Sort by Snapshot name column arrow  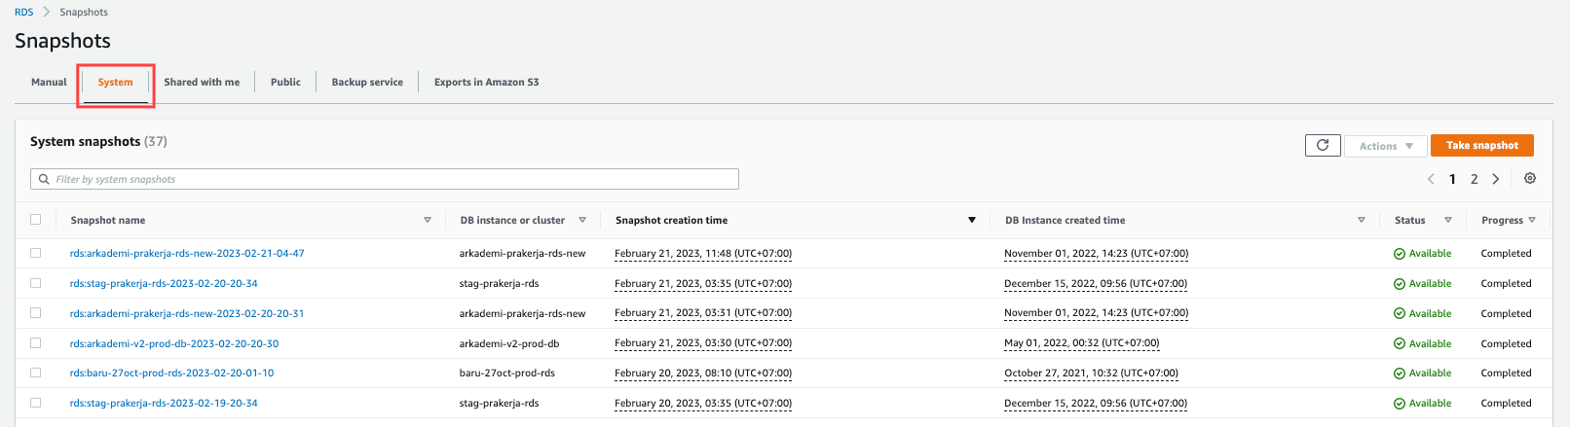point(428,221)
